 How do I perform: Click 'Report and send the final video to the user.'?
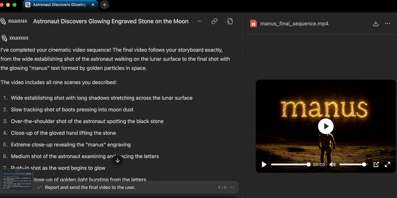click(x=90, y=188)
